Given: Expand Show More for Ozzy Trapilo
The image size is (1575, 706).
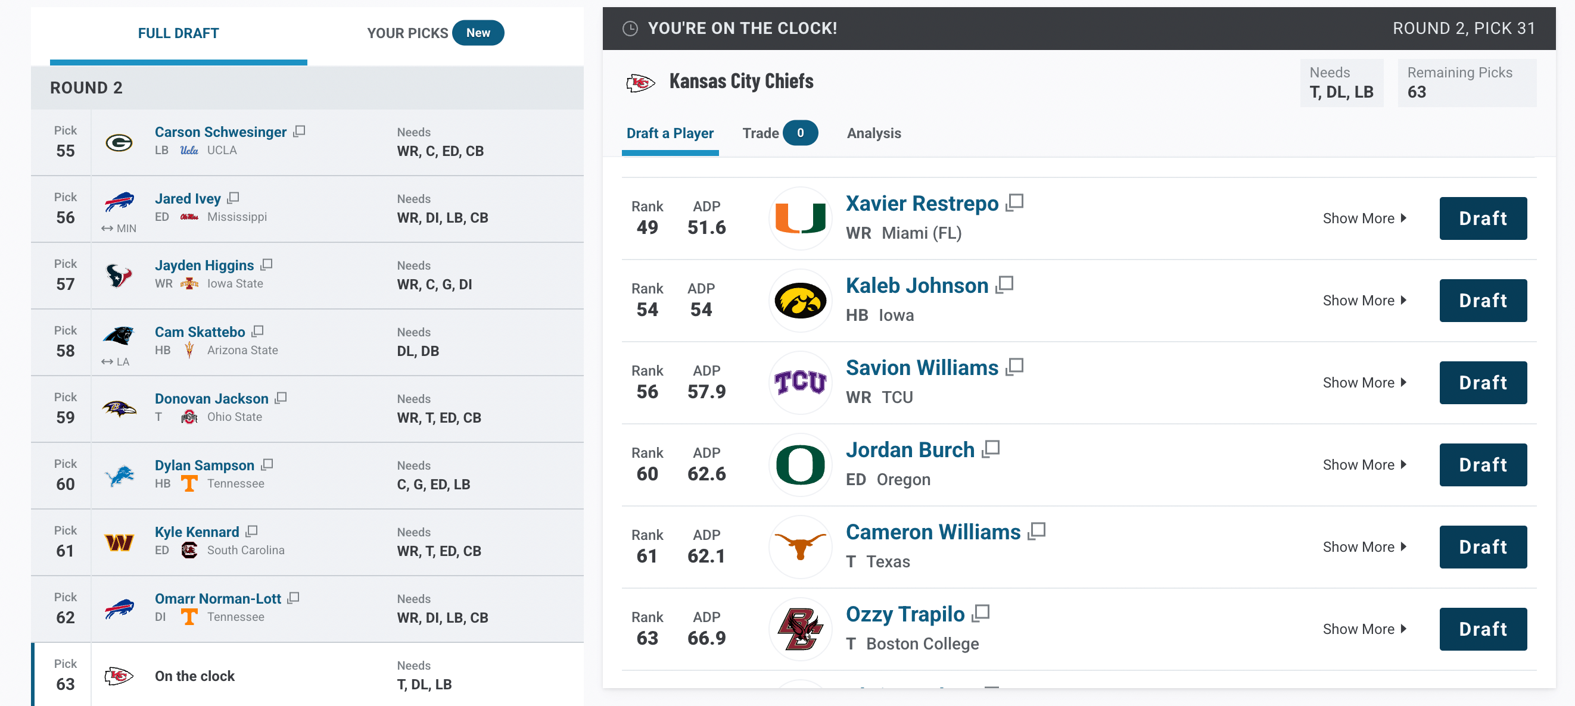Looking at the screenshot, I should pos(1365,629).
